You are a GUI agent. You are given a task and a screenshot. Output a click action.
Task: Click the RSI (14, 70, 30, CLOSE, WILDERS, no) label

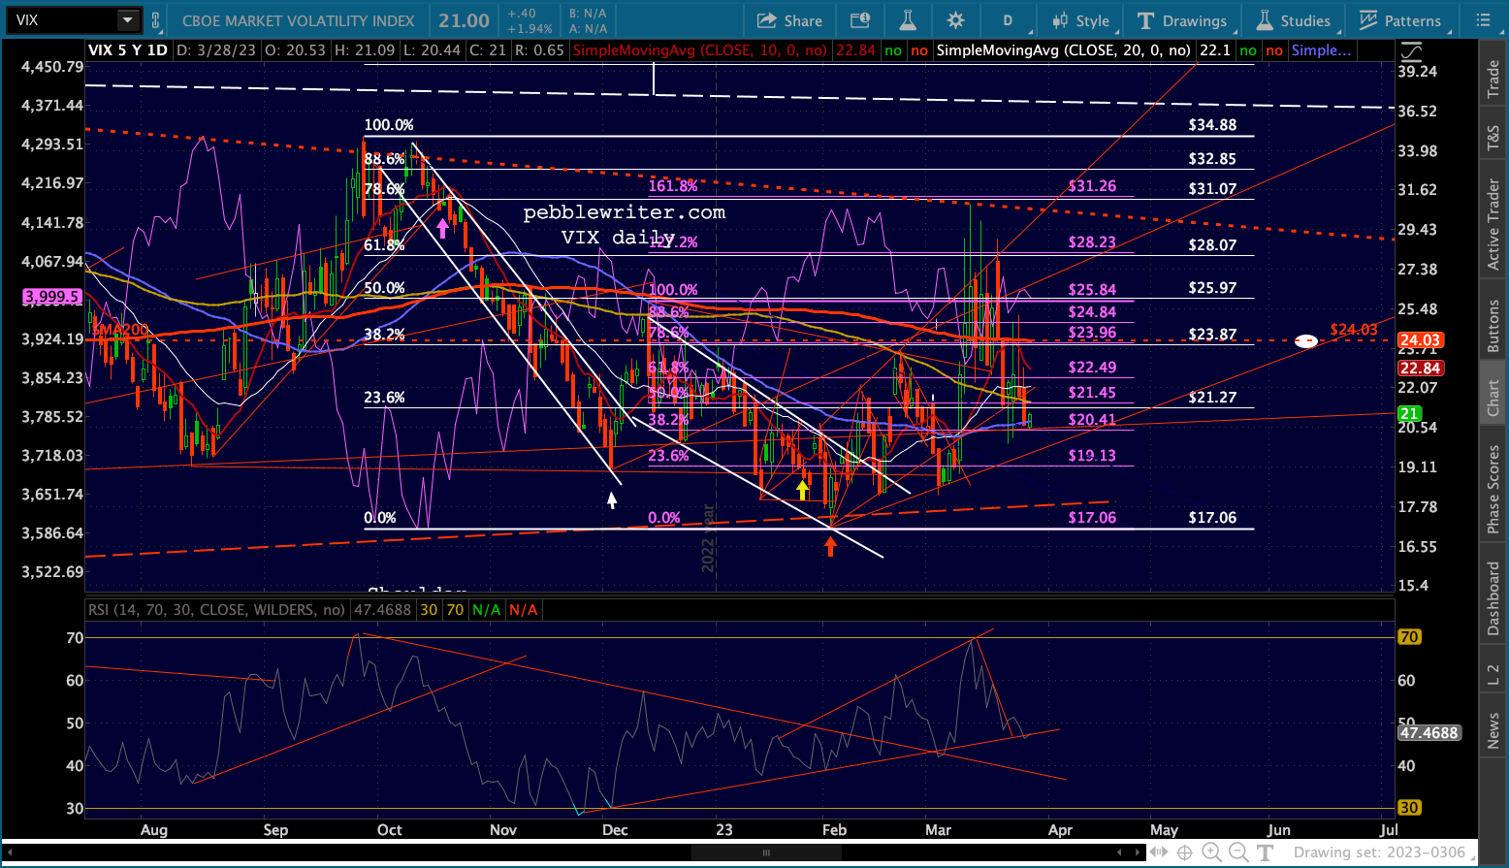[217, 610]
